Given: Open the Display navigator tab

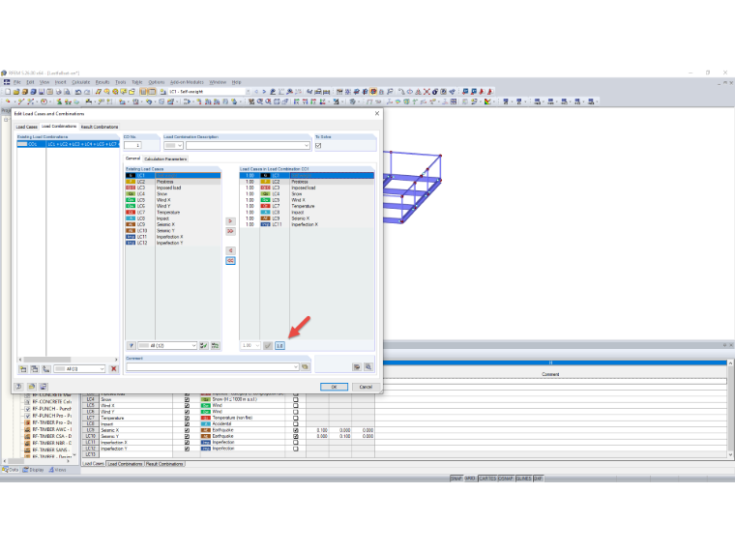Looking at the screenshot, I should coord(33,470).
